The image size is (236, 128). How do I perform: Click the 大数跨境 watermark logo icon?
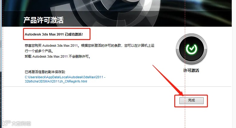7,123
